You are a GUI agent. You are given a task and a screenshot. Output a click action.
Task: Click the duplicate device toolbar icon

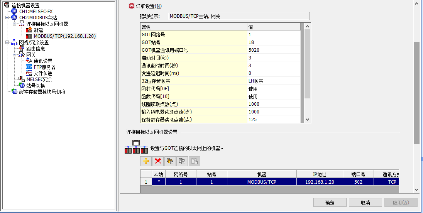point(170,161)
